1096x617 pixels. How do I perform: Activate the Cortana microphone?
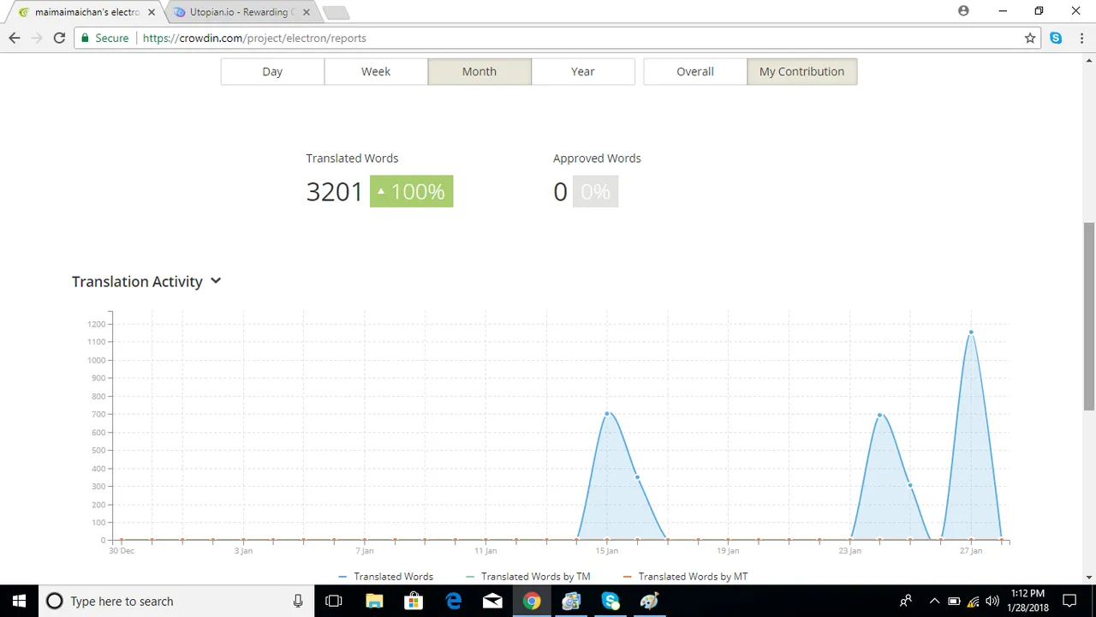[298, 601]
